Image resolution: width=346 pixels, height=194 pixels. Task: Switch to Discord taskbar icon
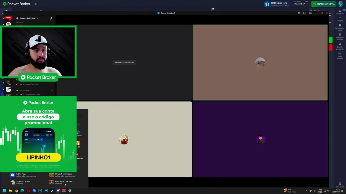coord(58,191)
